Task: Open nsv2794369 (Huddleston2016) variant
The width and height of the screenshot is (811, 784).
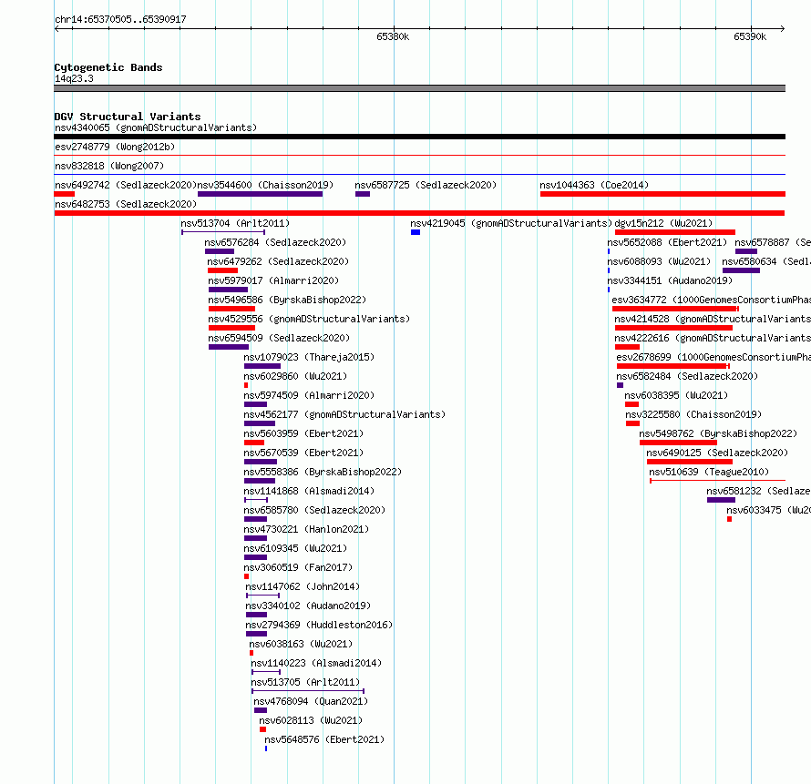Action: click(x=319, y=625)
